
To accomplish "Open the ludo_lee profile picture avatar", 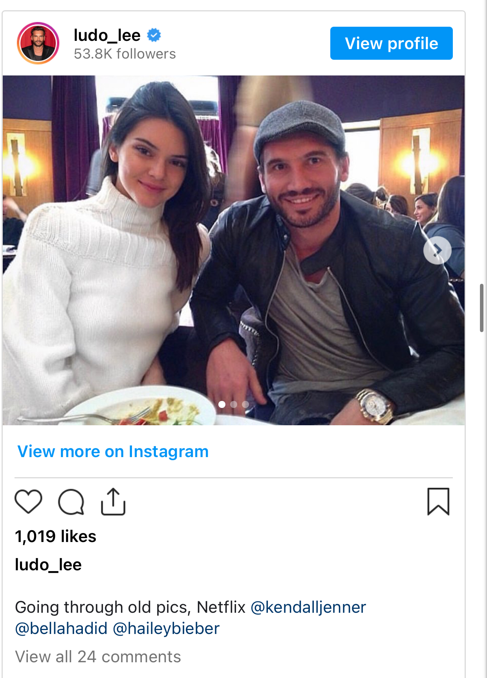I will coord(38,43).
